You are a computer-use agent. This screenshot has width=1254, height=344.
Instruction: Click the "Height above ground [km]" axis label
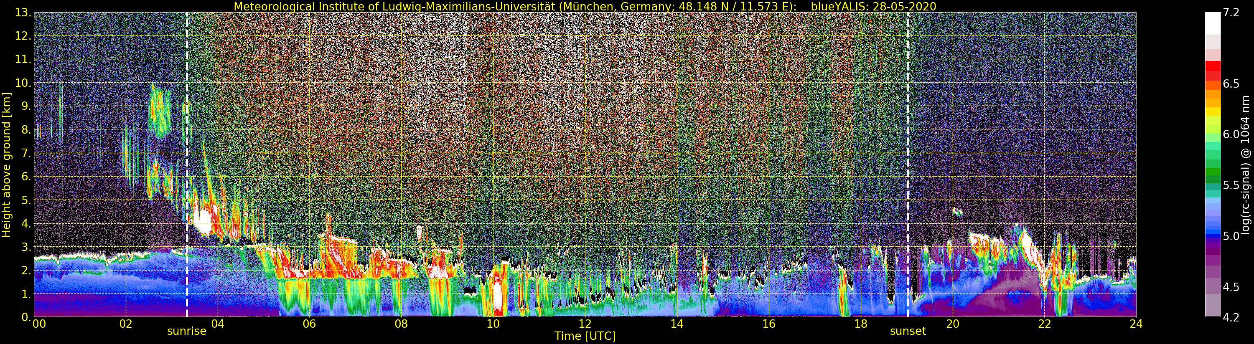(x=6, y=164)
